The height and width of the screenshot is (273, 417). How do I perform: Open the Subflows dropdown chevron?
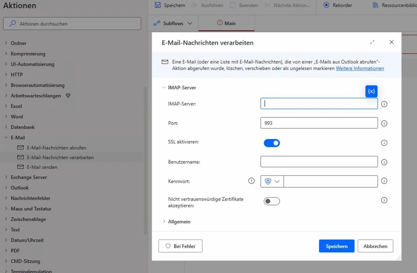coord(190,23)
